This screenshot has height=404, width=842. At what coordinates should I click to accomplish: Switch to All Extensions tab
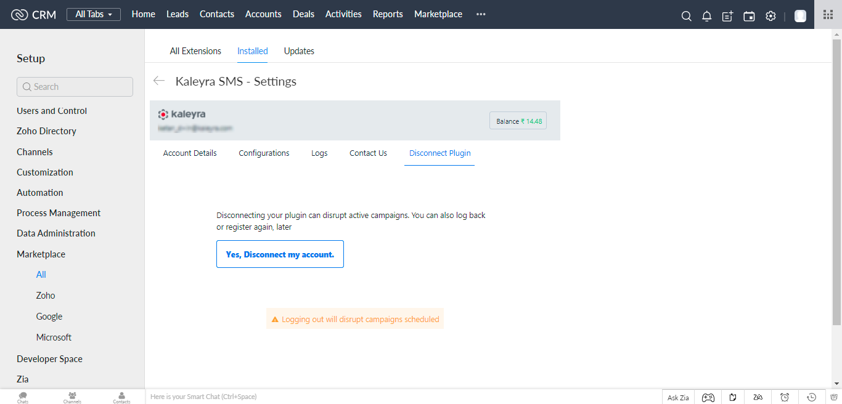pos(195,51)
